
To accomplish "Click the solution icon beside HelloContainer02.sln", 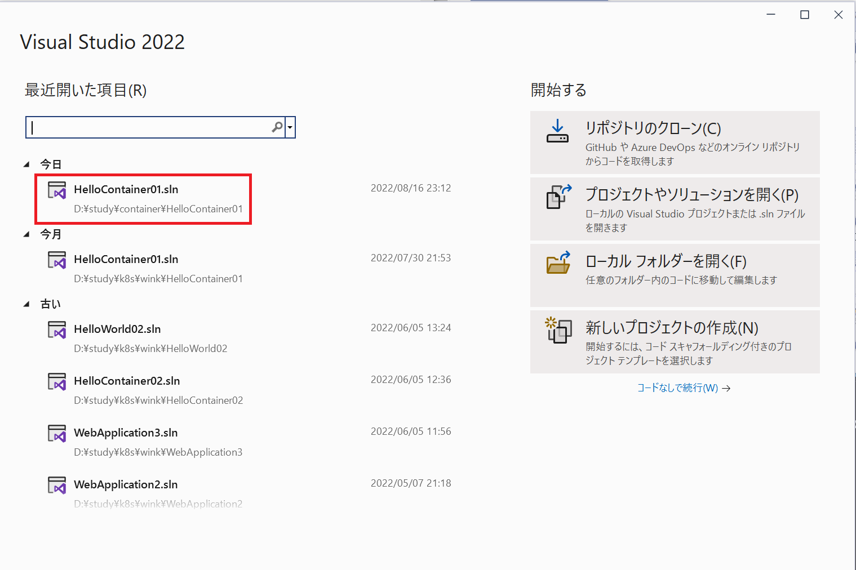I will coord(57,382).
